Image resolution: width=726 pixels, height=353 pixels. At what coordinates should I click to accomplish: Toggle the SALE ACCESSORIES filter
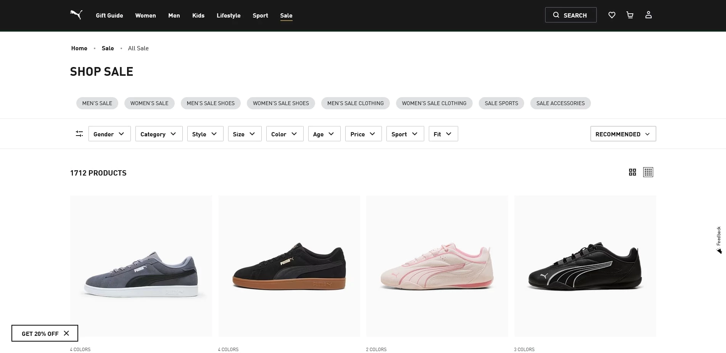click(560, 103)
